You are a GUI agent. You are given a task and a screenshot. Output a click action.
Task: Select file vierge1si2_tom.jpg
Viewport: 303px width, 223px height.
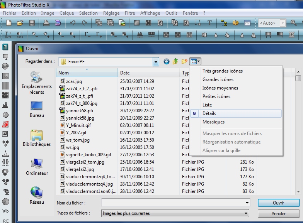click(x=85, y=162)
